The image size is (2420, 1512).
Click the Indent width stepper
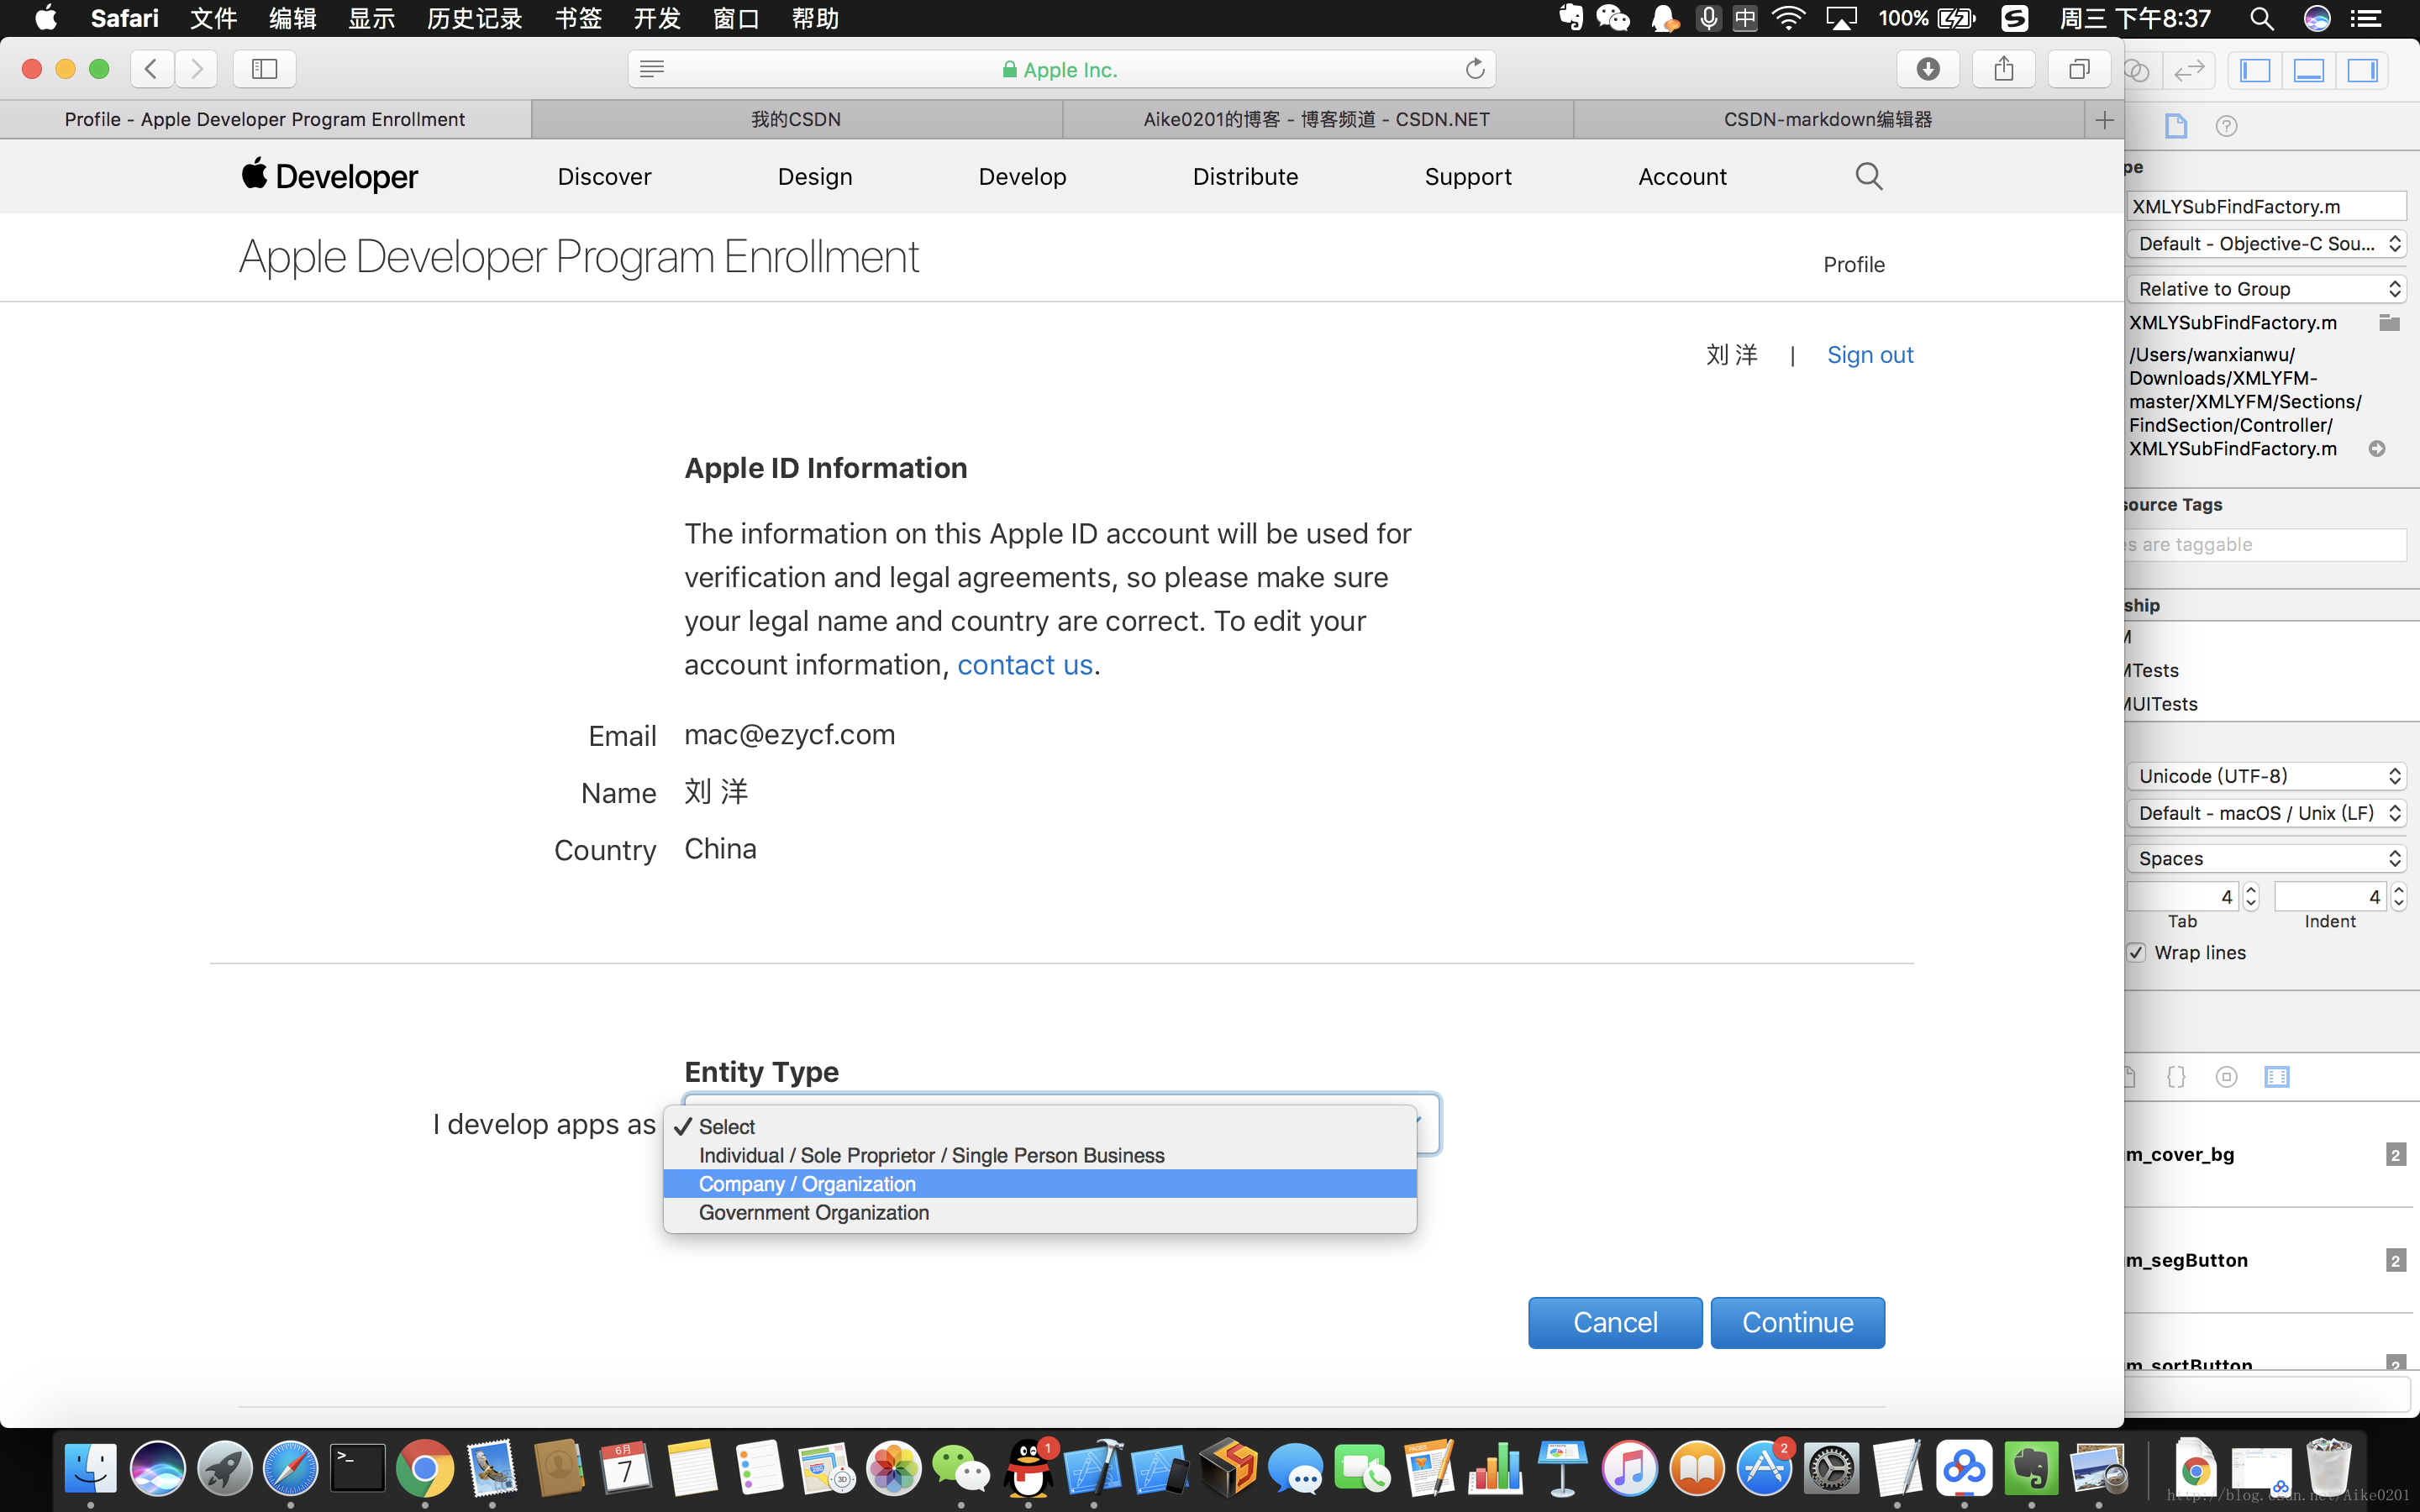point(2398,897)
